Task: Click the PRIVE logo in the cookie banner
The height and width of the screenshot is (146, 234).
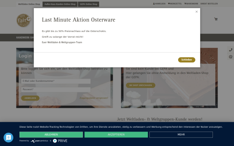Action: (60, 141)
